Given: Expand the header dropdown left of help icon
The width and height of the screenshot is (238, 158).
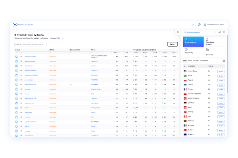Looking at the screenshot, I should pyautogui.click(x=193, y=24).
